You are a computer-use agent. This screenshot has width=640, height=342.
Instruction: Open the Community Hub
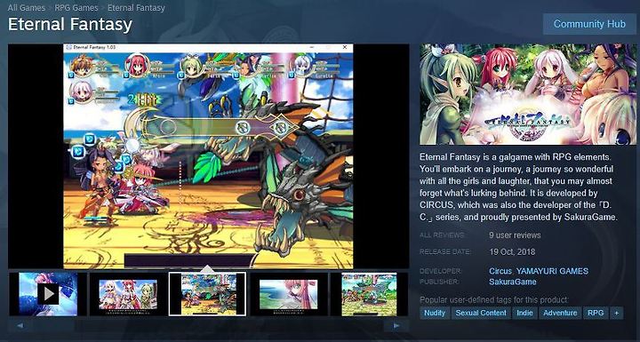pyautogui.click(x=589, y=24)
